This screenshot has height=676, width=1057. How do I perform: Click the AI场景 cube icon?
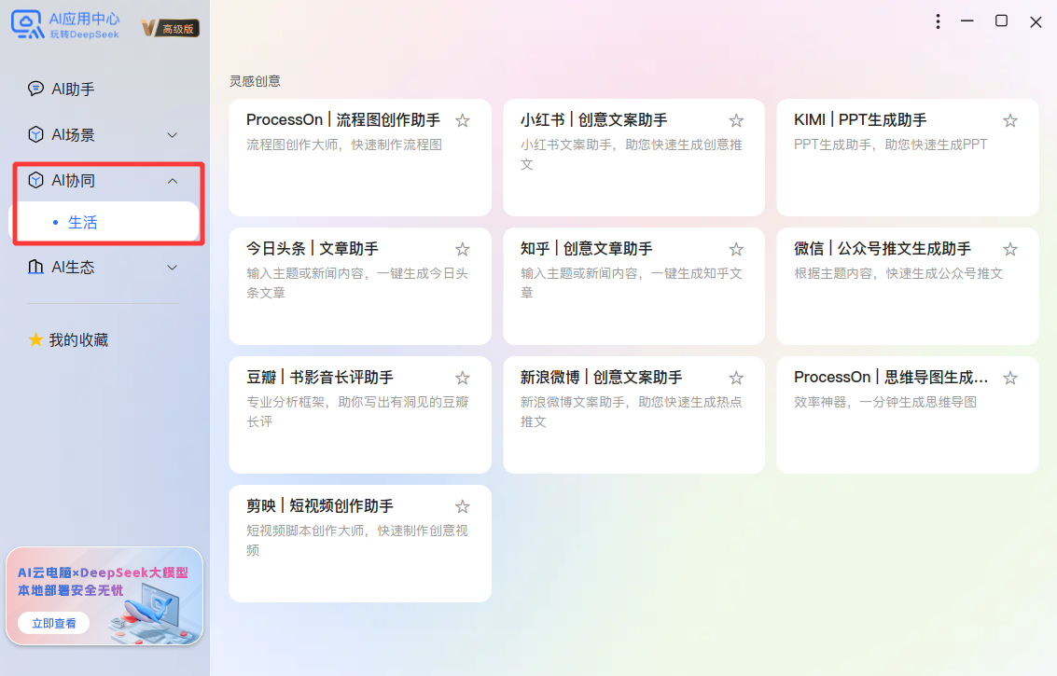35,135
